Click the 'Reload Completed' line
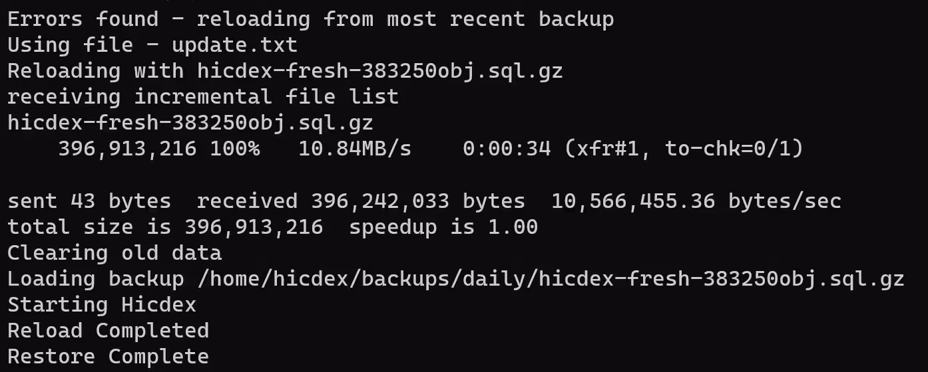928x372 pixels. tap(109, 330)
